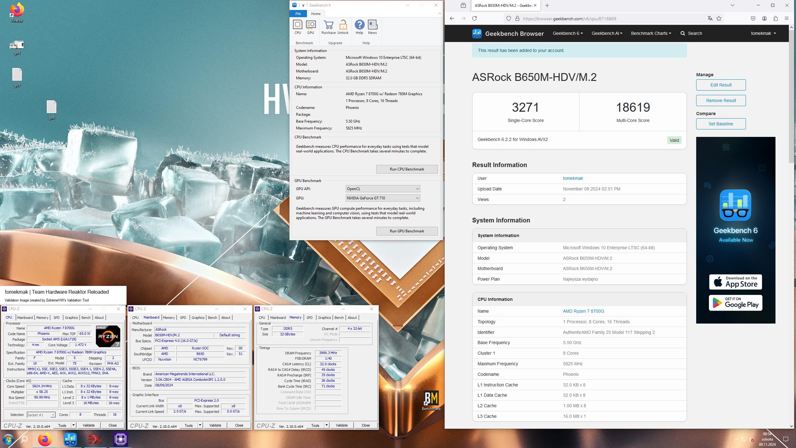Viewport: 796px width, 448px height.
Task: Click Get it on Google Play badge
Action: click(735, 303)
